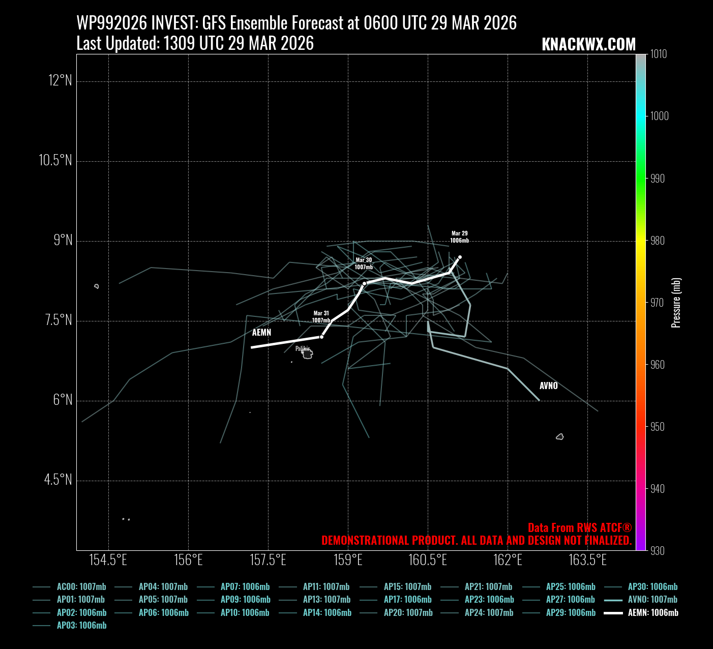The height and width of the screenshot is (649, 713).
Task: Click AP15: 1007mb in the legend
Action: pos(407,587)
